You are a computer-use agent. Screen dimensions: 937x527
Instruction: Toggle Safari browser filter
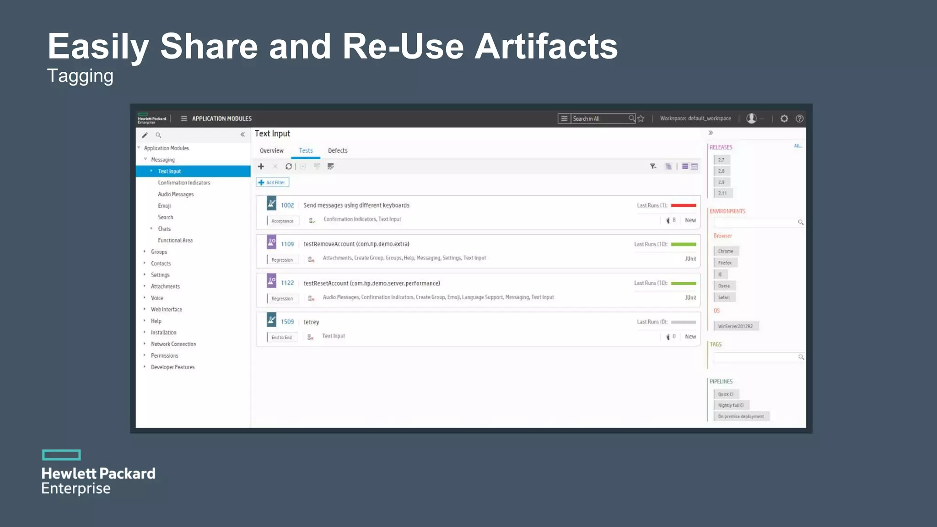(724, 297)
